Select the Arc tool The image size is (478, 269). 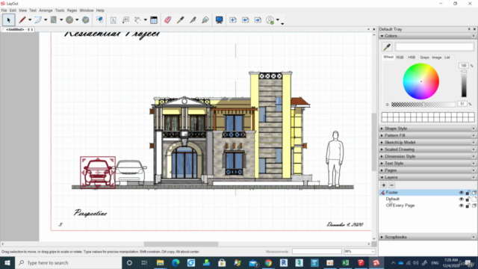pos(38,20)
